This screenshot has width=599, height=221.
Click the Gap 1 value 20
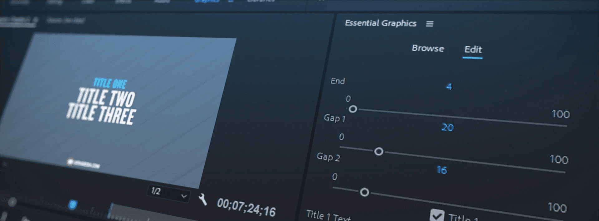[447, 127]
